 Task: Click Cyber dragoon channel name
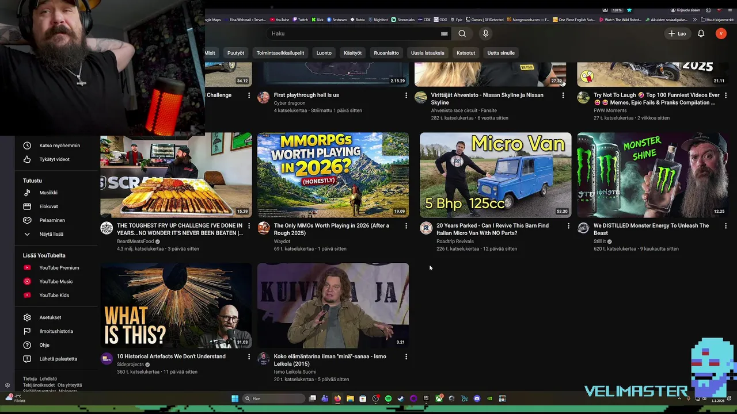pos(290,103)
